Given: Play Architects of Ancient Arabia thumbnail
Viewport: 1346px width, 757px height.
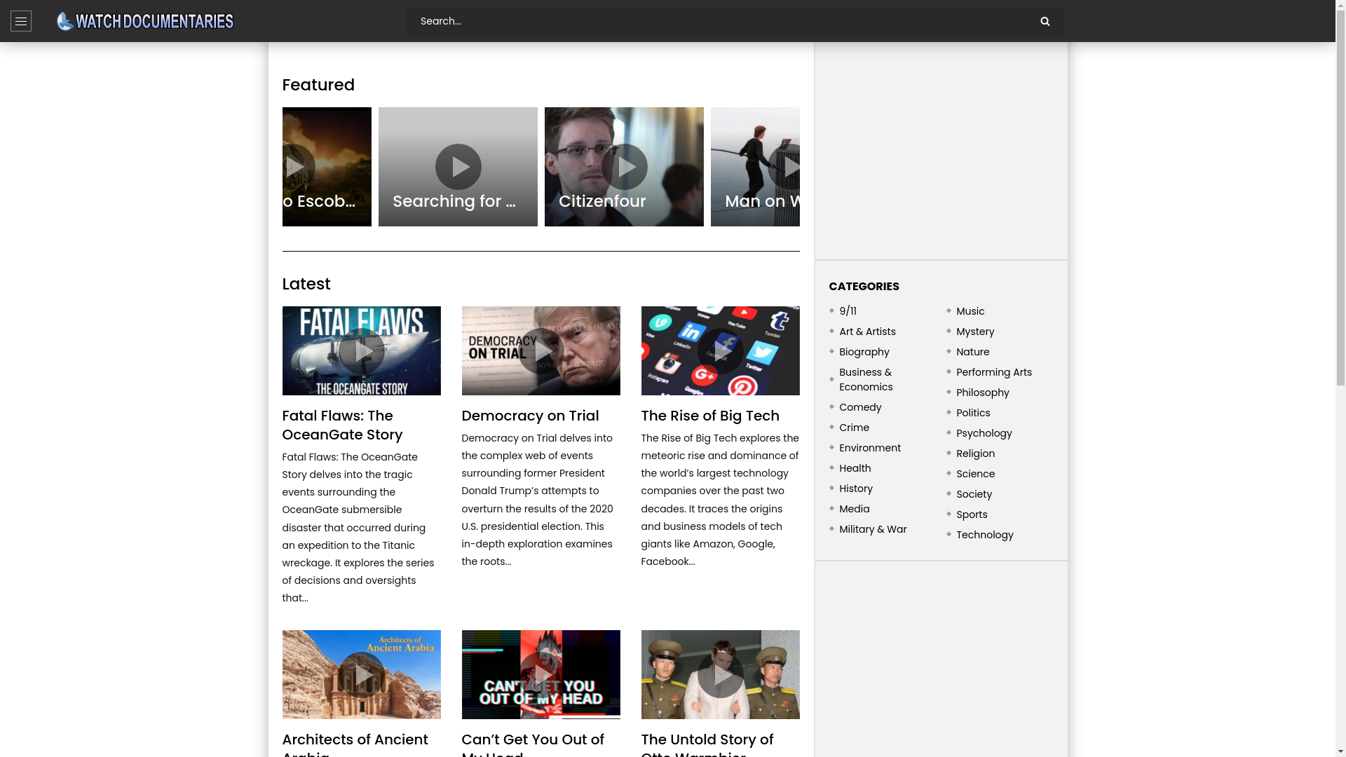Looking at the screenshot, I should tap(361, 674).
